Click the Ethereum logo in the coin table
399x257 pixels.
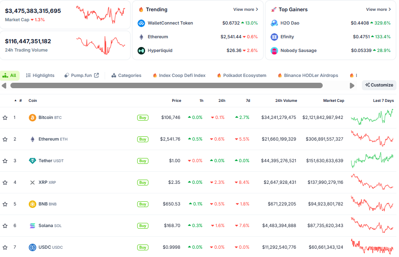32,139
